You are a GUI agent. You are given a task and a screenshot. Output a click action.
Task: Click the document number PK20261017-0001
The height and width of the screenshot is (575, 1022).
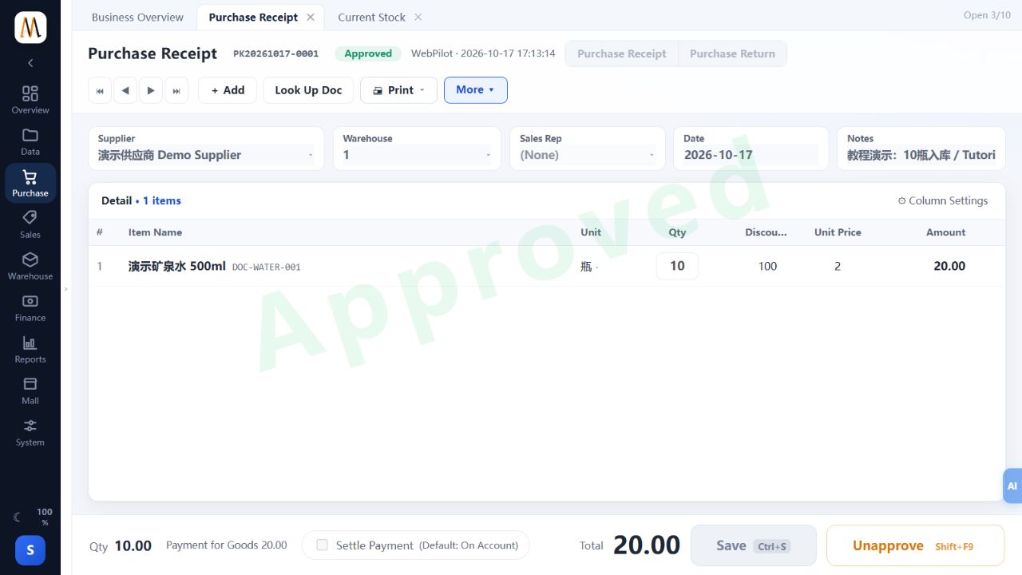click(x=275, y=54)
